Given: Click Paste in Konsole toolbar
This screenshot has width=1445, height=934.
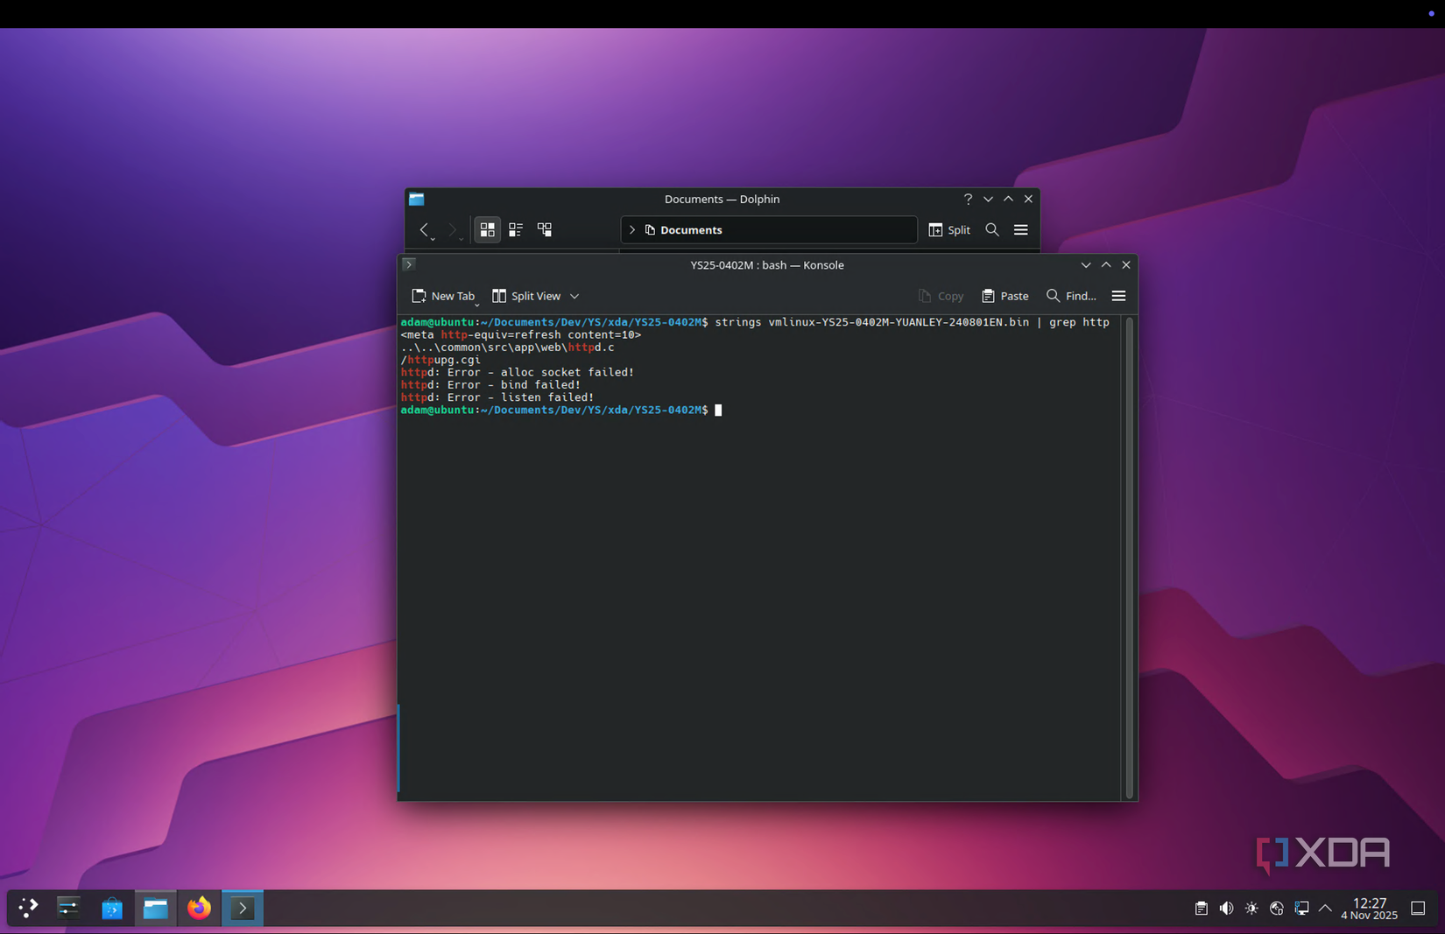Looking at the screenshot, I should pos(1005,297).
